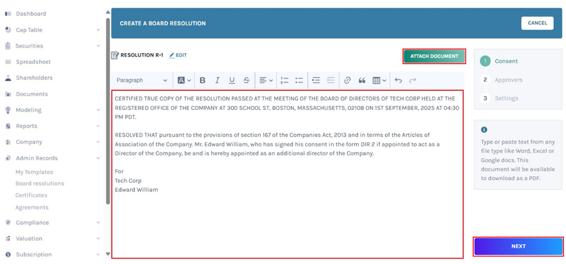The width and height of the screenshot is (566, 264).
Task: Click the info icon in the hint box
Action: coord(484,130)
